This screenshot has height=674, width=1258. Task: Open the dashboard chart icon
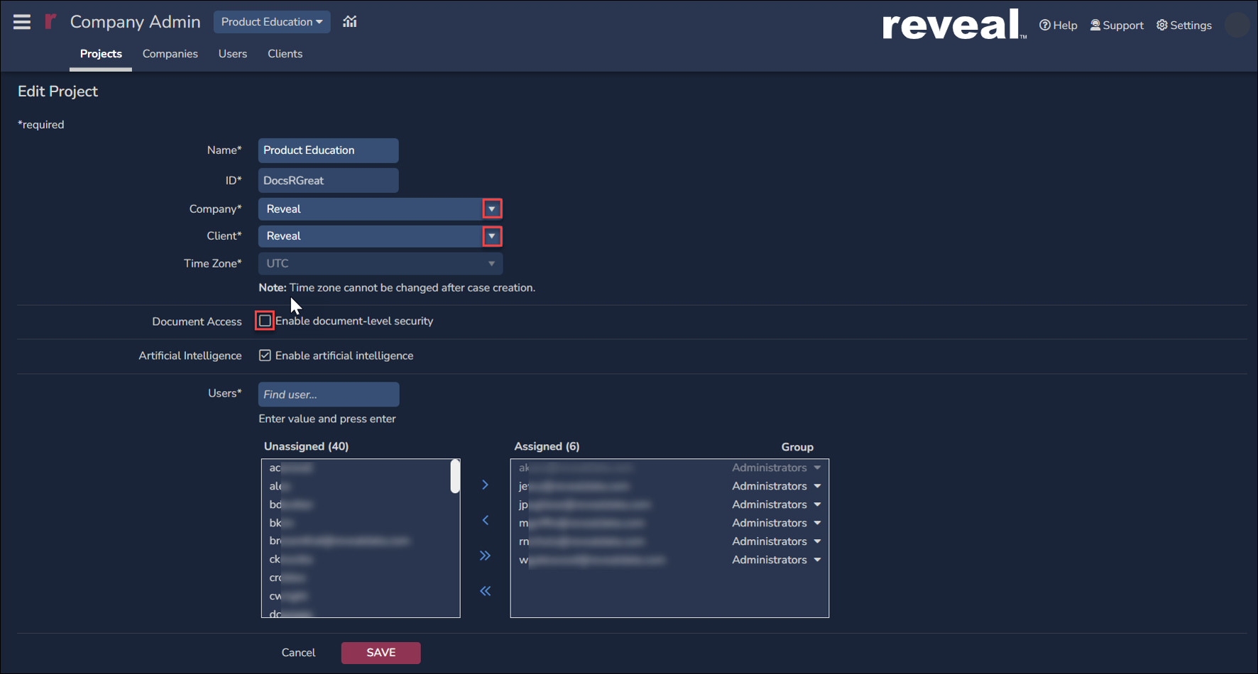click(x=350, y=21)
